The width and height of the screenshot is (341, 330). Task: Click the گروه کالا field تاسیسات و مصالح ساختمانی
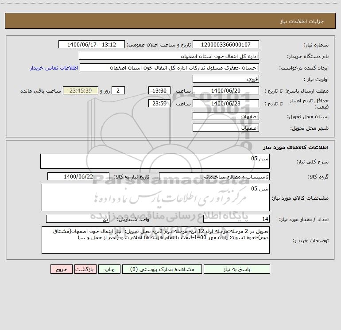pyautogui.click(x=214, y=176)
